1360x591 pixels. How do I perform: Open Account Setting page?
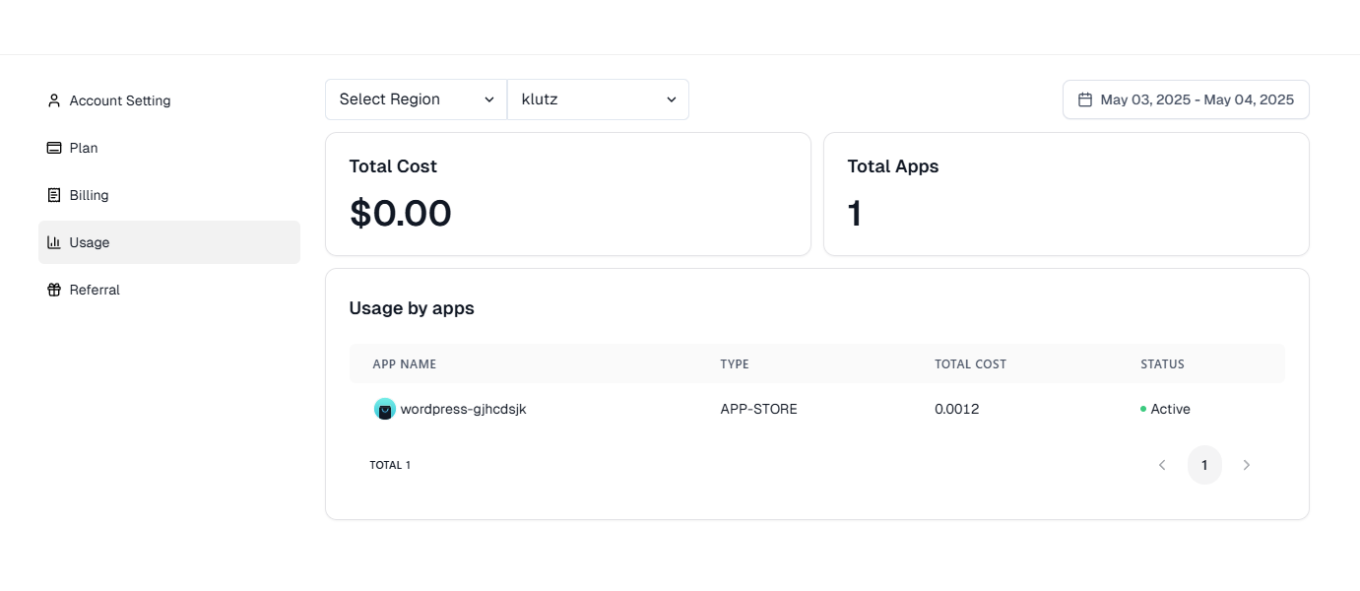coord(169,100)
